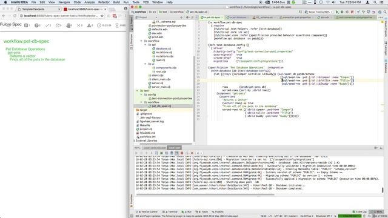The height and width of the screenshot is (218, 388).
Task: Collapse the workflow folder under test
Action: [x=141, y=102]
